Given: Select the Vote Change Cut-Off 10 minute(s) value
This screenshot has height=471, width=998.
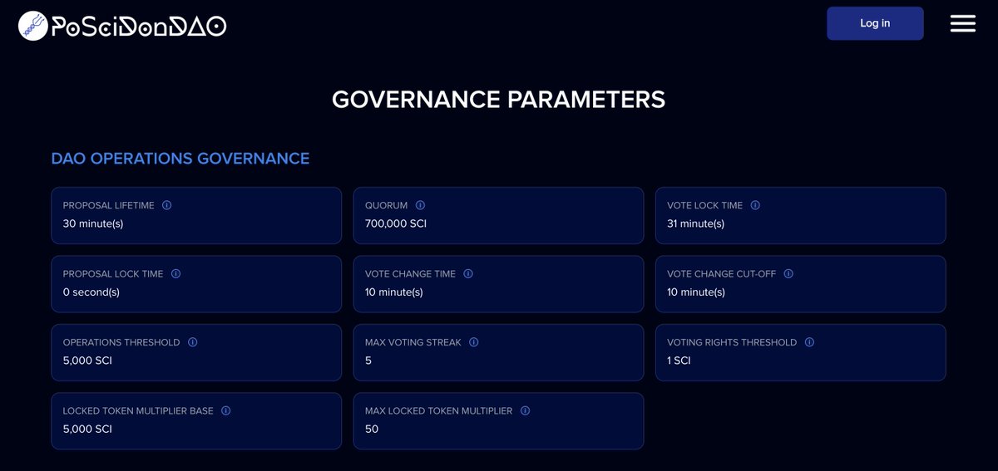Looking at the screenshot, I should 696,292.
